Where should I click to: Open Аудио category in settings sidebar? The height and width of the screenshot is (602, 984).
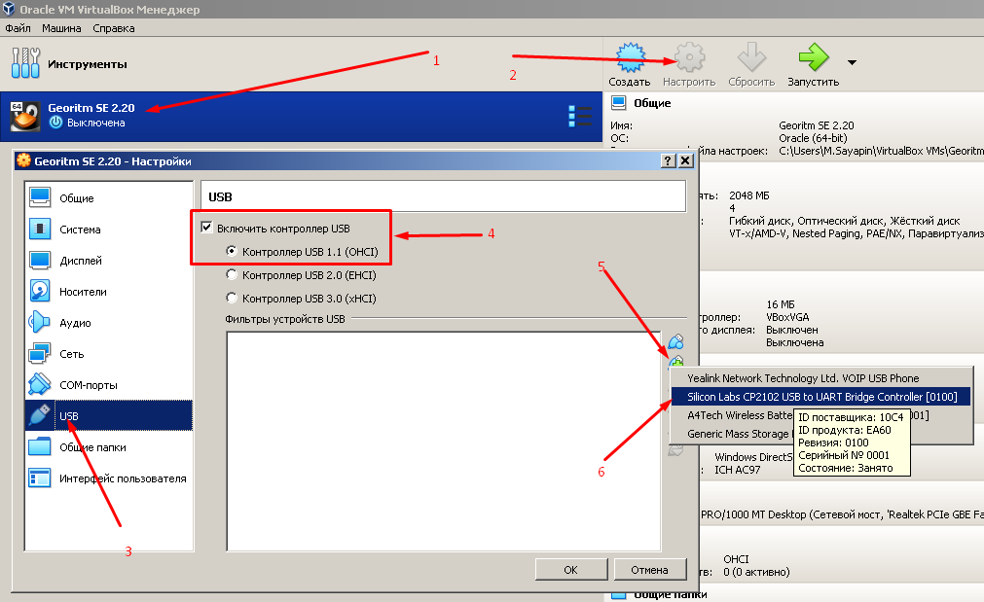pyautogui.click(x=109, y=323)
